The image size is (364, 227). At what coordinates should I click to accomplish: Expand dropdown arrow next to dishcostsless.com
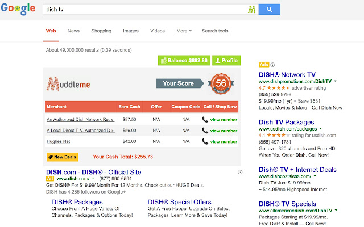[315, 176]
